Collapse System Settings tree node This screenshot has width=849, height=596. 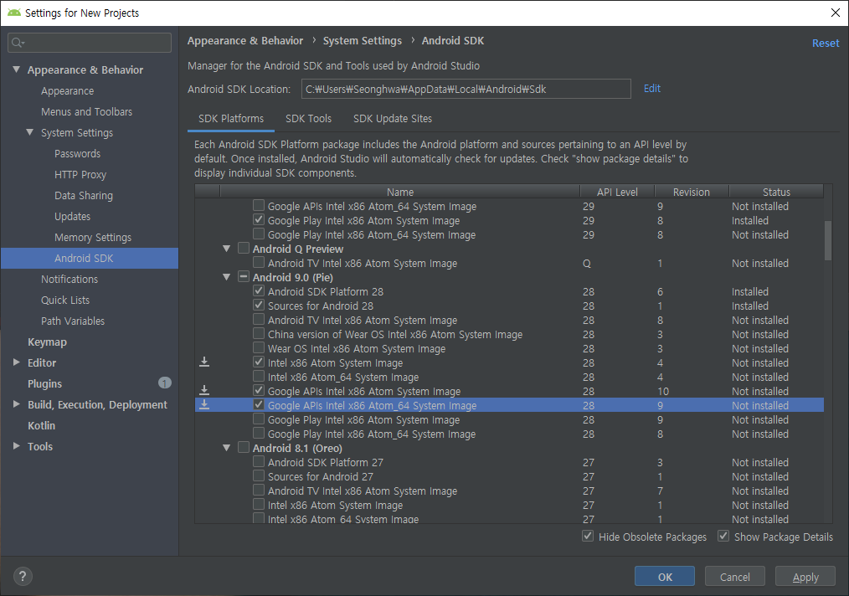tap(30, 132)
